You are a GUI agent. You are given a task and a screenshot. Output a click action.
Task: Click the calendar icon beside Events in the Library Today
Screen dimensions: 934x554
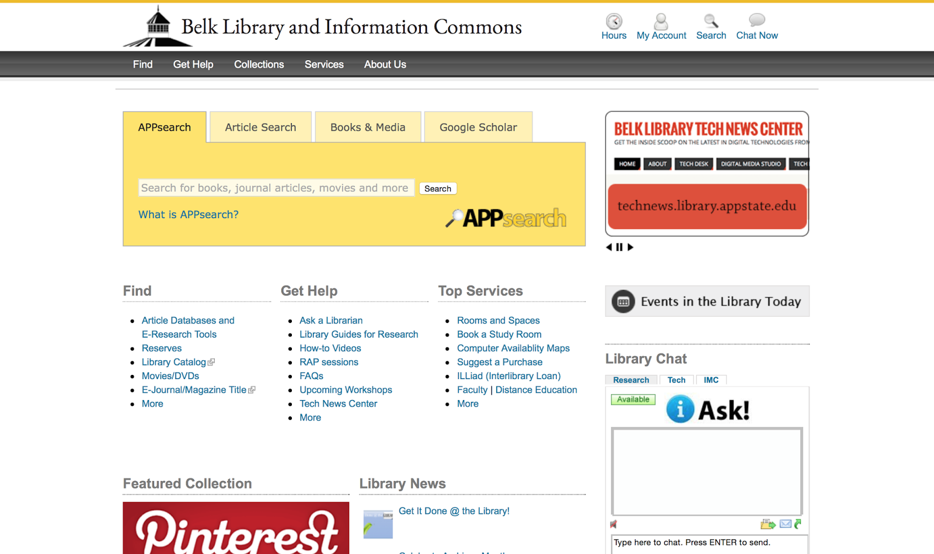(623, 301)
